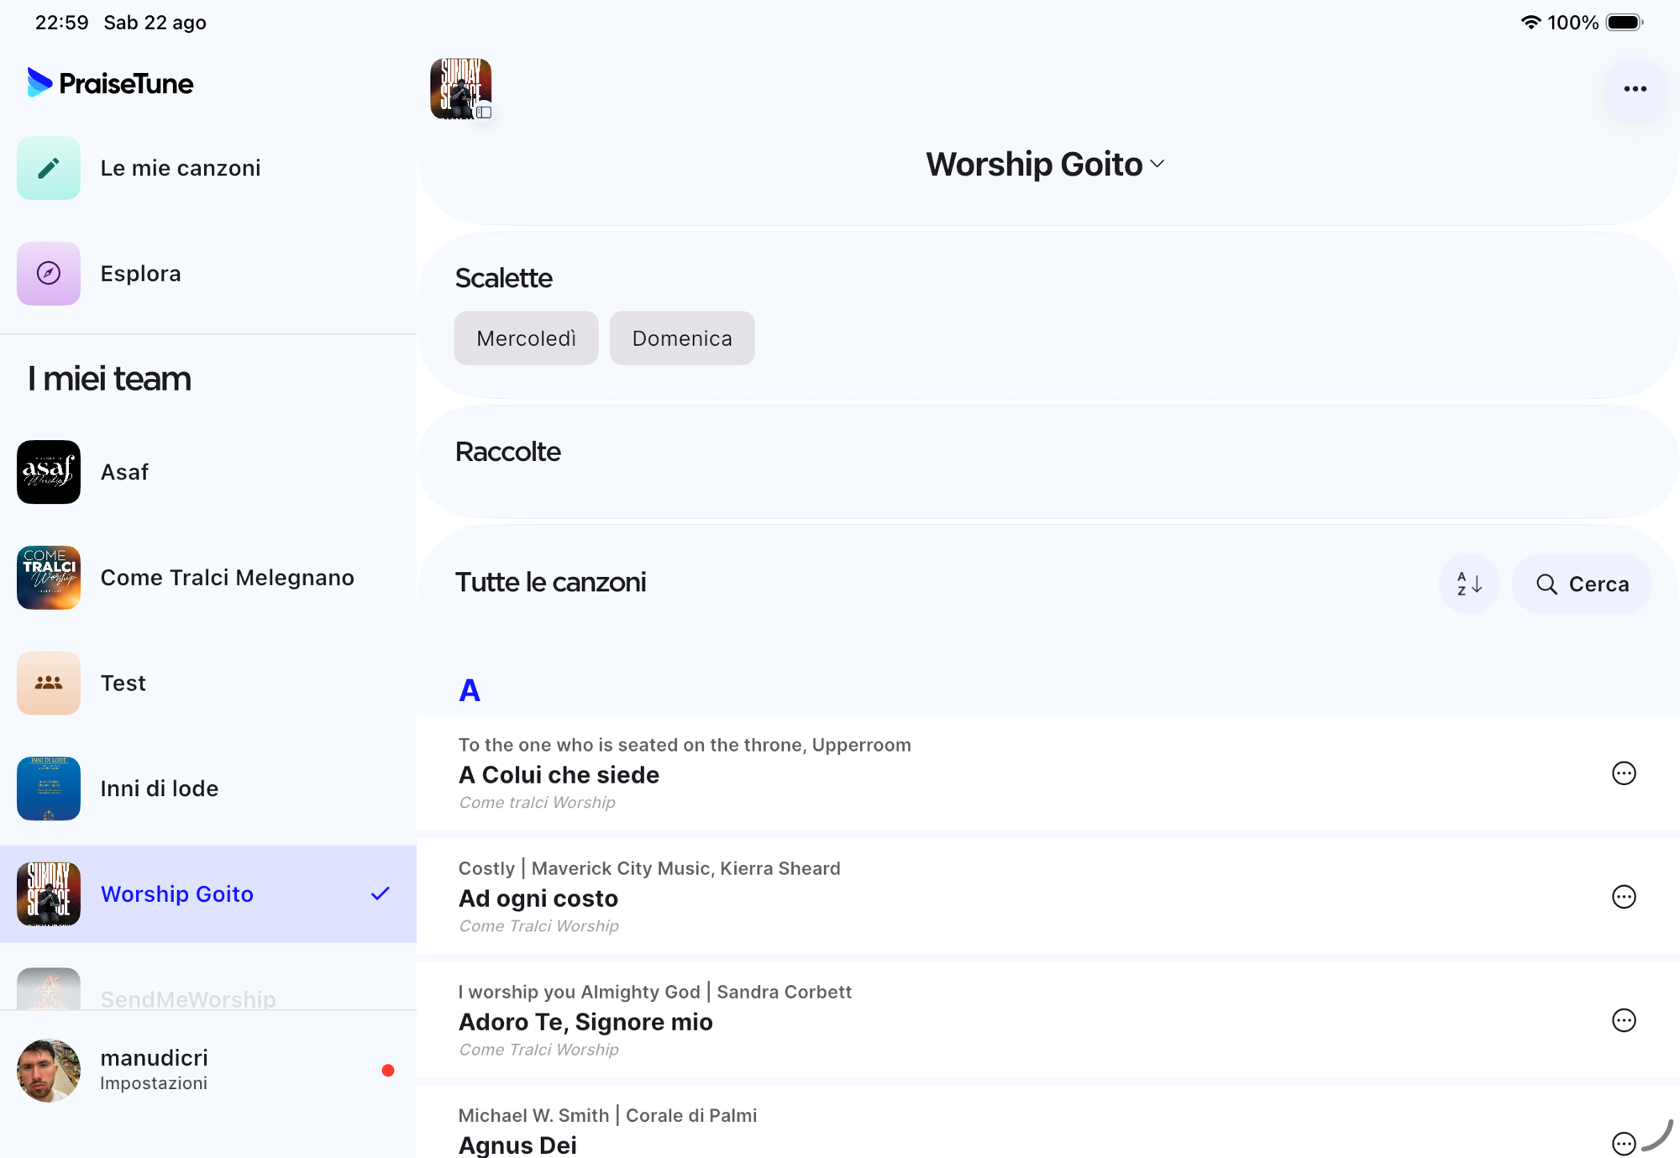The image size is (1680, 1158).
Task: Go to Le mie canzoni
Action: click(181, 168)
